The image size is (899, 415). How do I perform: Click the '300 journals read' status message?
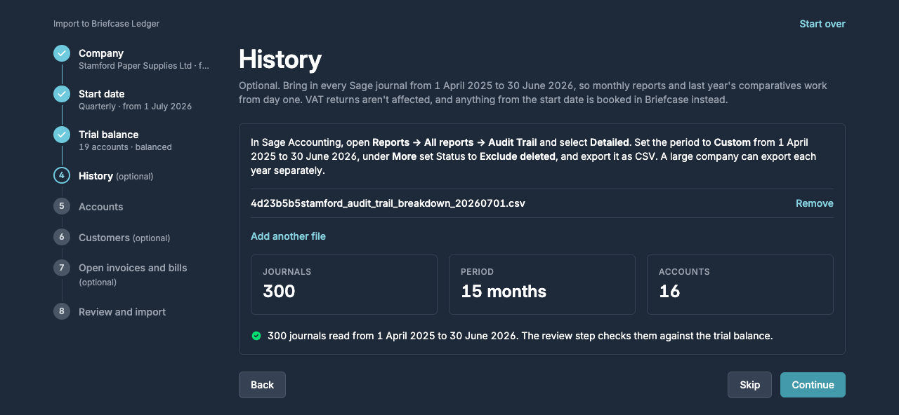520,336
